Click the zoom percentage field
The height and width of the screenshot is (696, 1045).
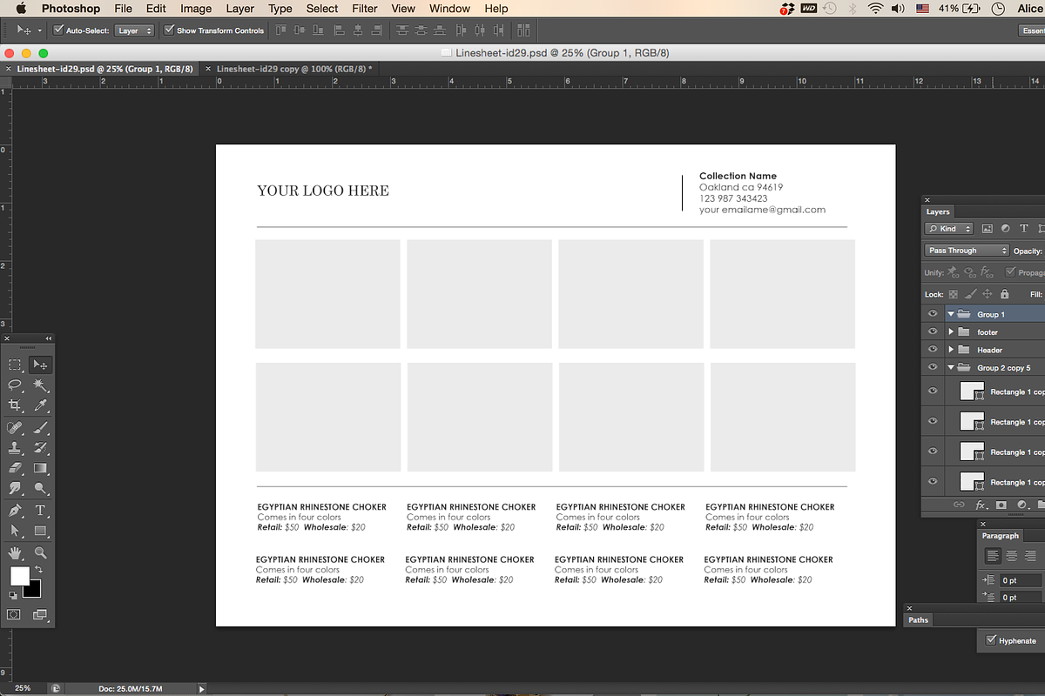tap(23, 688)
